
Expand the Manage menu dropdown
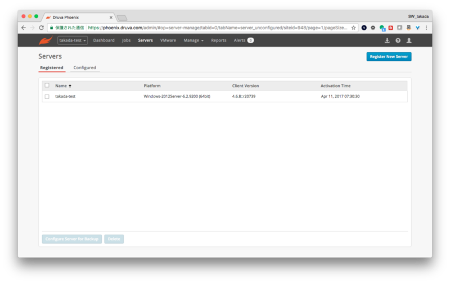193,41
